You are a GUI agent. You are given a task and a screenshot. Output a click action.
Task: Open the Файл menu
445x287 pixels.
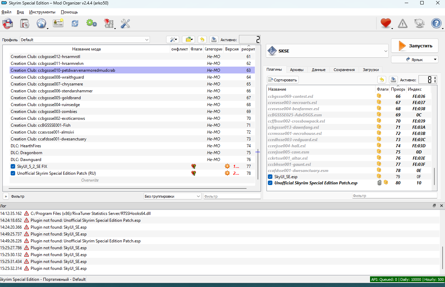tap(6, 12)
